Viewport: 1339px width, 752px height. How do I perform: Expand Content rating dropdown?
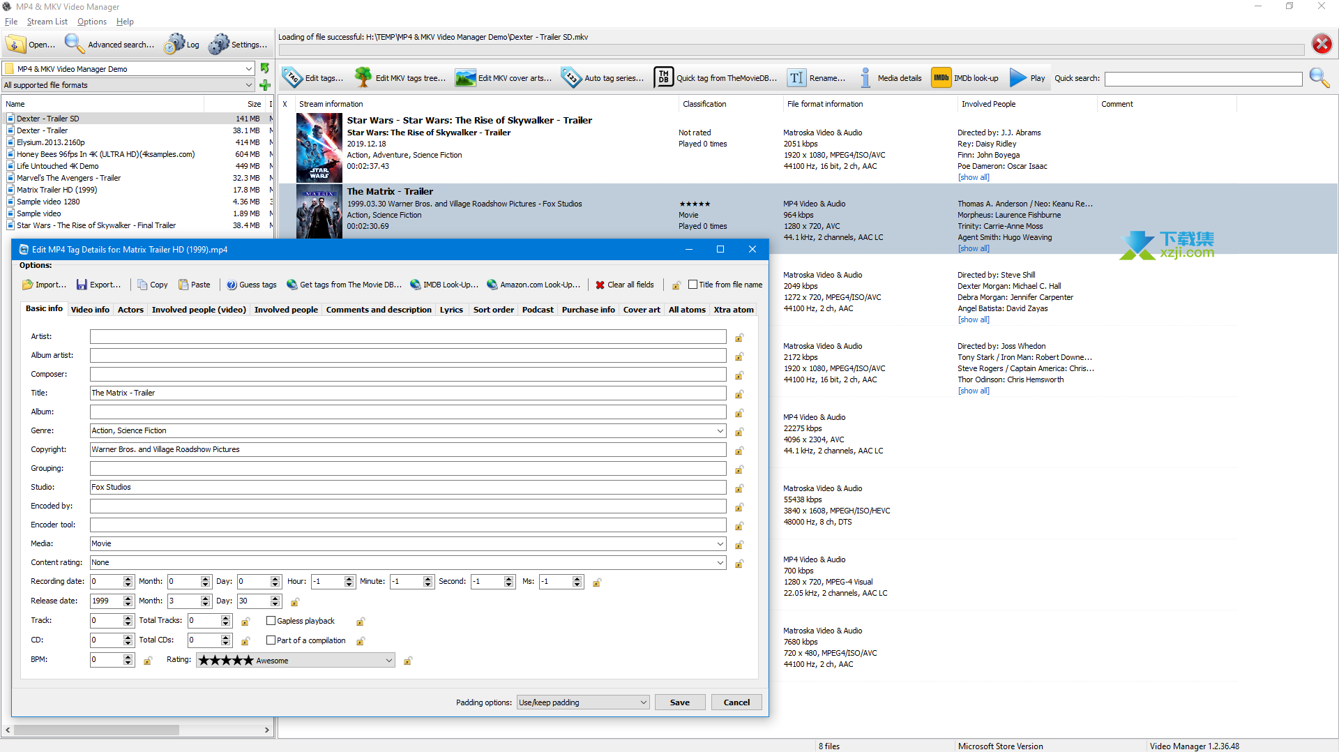pos(720,563)
